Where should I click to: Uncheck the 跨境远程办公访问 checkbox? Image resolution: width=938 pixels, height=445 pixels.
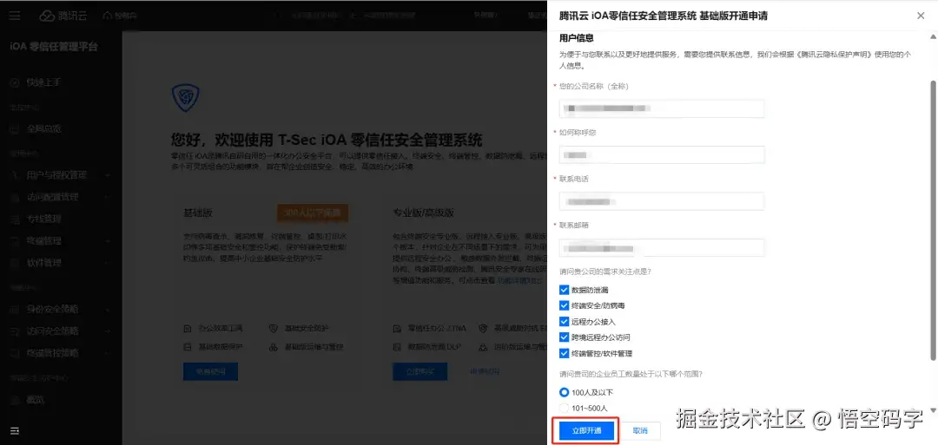564,337
